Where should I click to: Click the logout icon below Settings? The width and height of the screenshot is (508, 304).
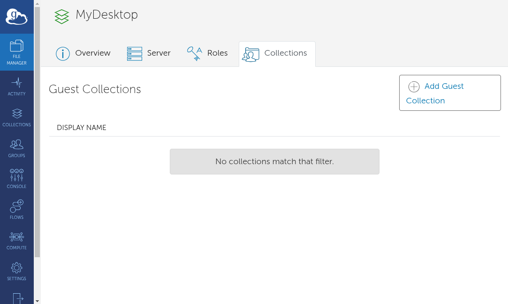18,298
